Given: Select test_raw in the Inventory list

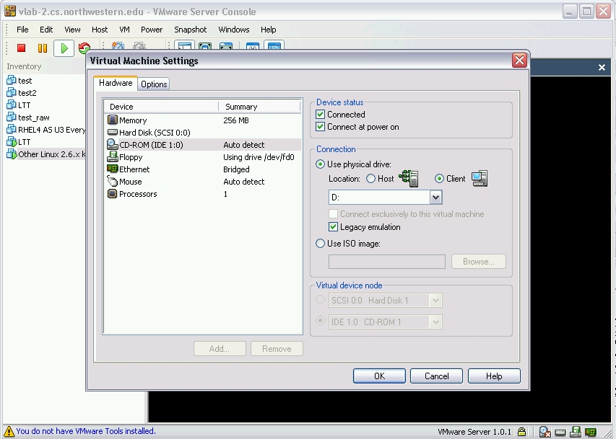Looking at the screenshot, I should point(34,117).
